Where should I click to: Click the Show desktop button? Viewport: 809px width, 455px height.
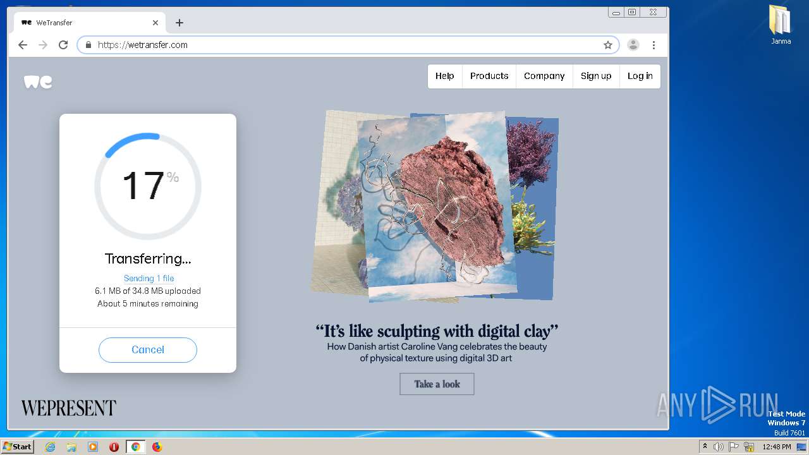[802, 447]
